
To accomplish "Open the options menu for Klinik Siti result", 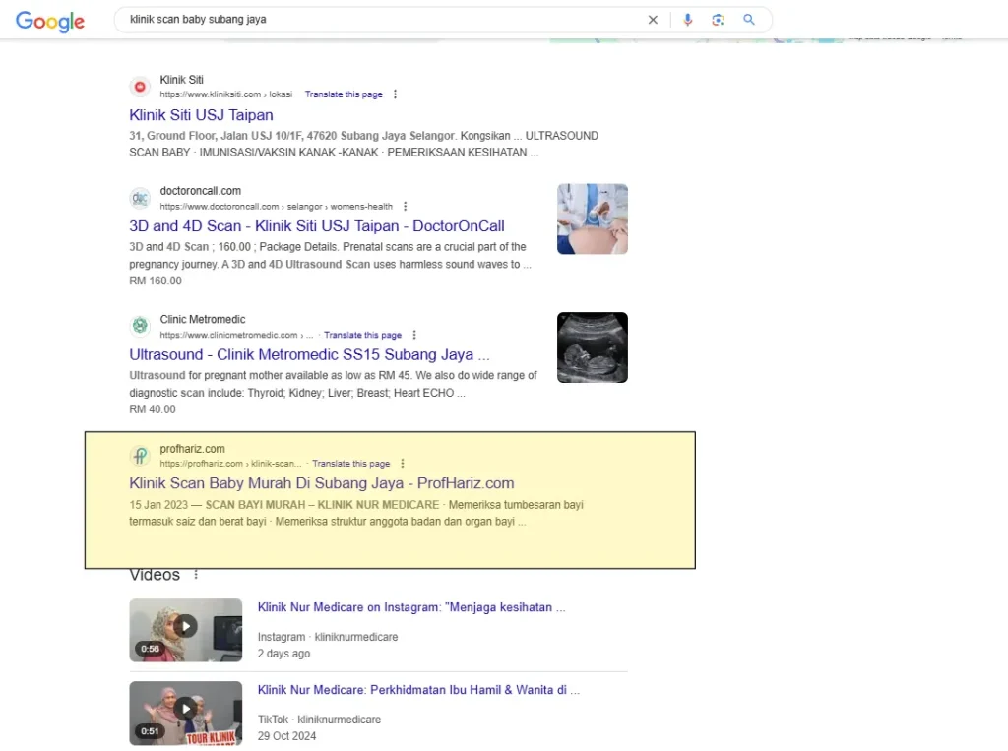I will 395,94.
